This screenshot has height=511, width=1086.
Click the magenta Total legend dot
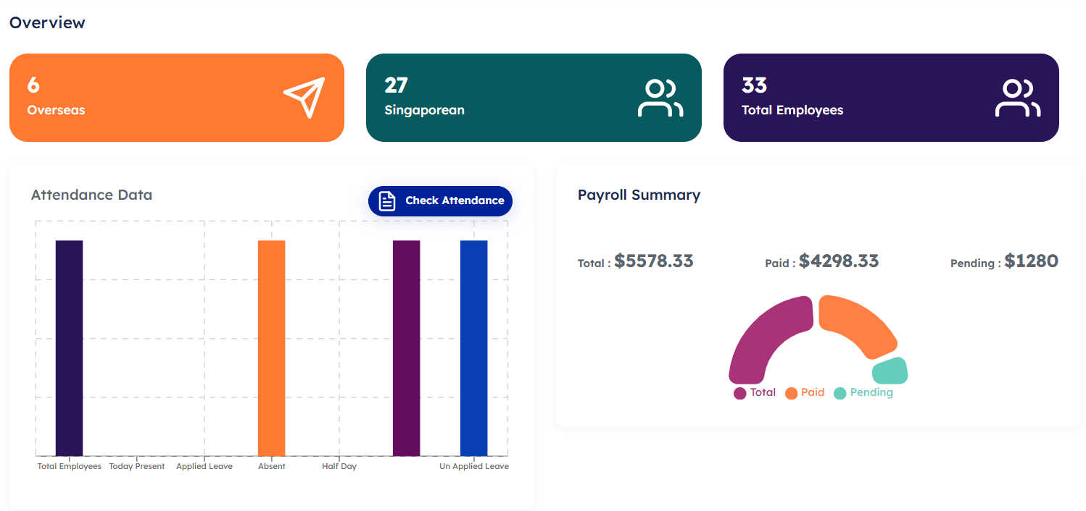click(x=739, y=393)
